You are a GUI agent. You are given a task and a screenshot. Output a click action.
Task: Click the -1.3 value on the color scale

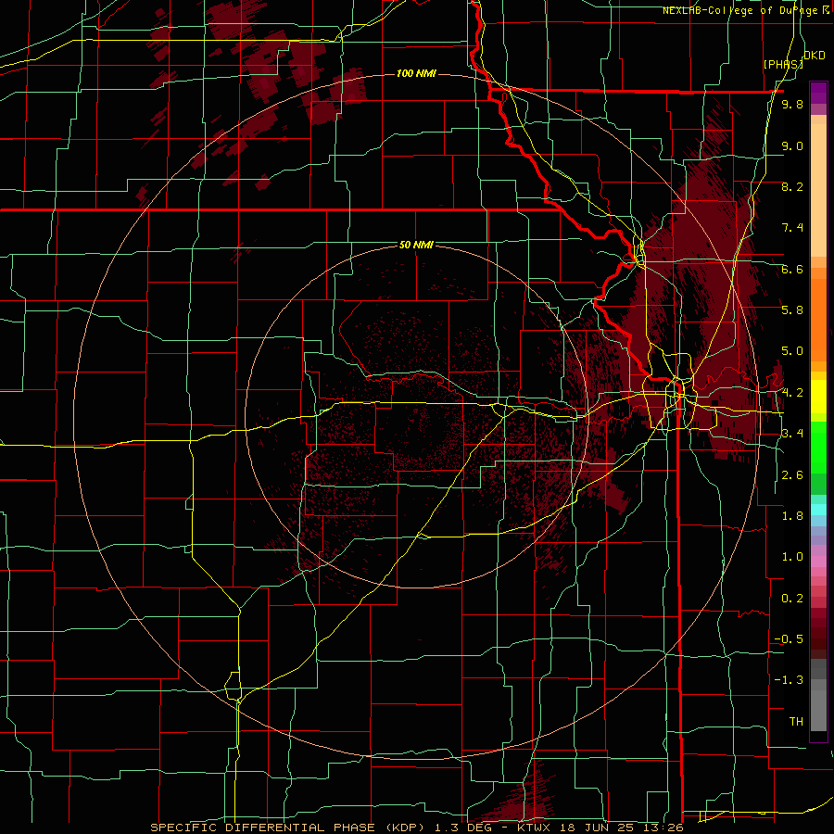[x=789, y=680]
